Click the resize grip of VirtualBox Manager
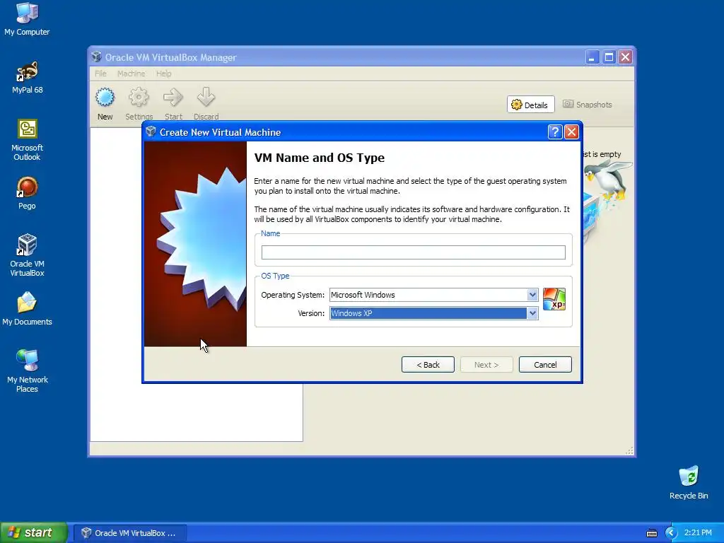Screen dimensions: 724x543 (629, 450)
